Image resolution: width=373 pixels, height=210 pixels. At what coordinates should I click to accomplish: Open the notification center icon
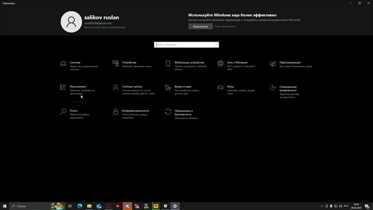pyautogui.click(x=367, y=206)
